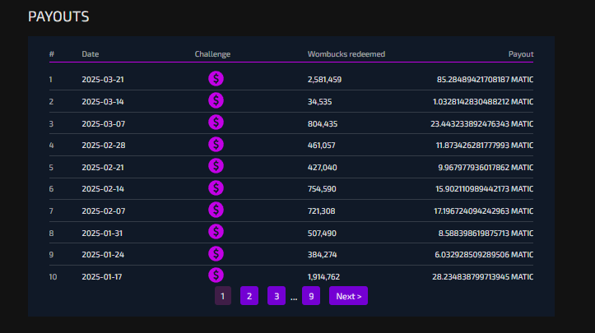Click the challenge icon in row 7

[216, 210]
